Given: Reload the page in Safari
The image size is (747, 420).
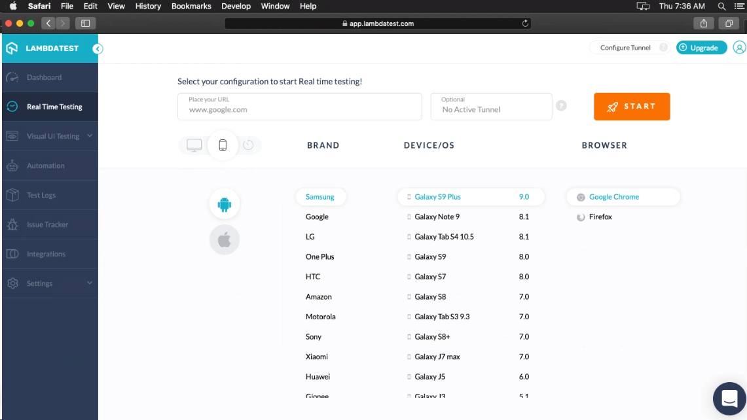Looking at the screenshot, I should 525,24.
